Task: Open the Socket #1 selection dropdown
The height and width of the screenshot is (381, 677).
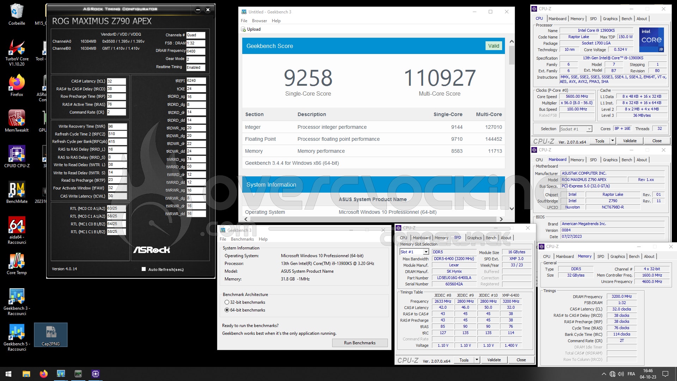Action: tap(589, 129)
